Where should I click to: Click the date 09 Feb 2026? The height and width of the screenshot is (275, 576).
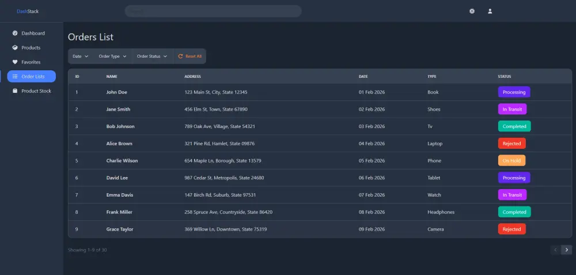click(x=372, y=229)
